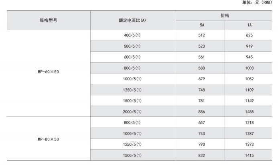Click the 600/5(1) current ratio cell
Screen dimensions: 278x165
[x=132, y=57]
